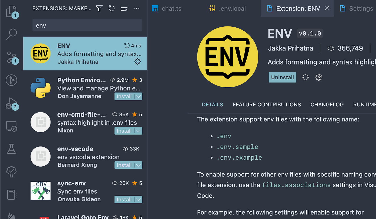The image size is (376, 219).
Task: Expand Install dropdown arrow for sync-env
Action: pyautogui.click(x=138, y=200)
